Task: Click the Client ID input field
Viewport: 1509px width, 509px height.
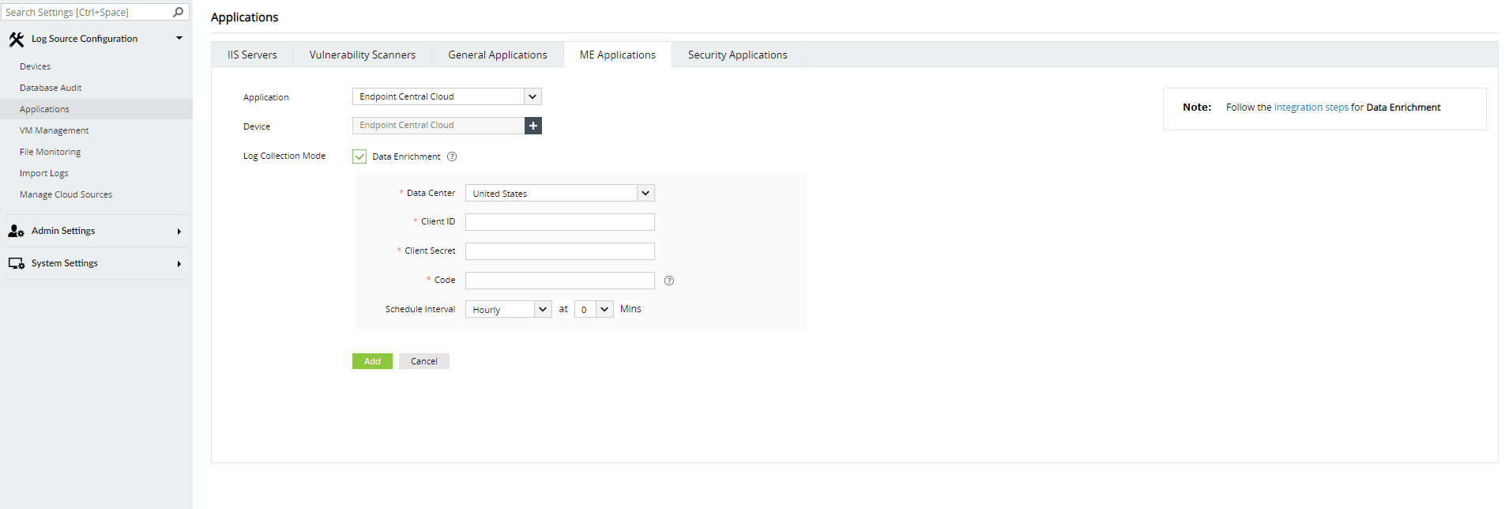Action: point(559,222)
